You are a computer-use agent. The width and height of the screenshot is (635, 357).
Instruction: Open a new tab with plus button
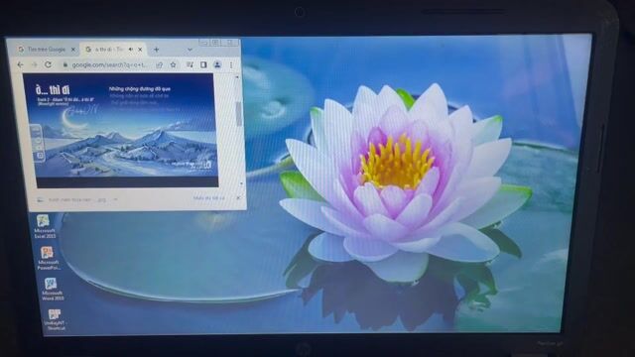point(157,50)
